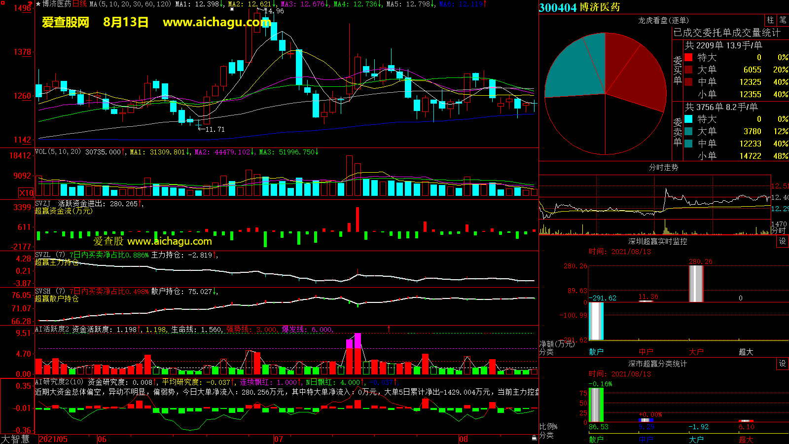Click the 大智慧 logo

16,439
